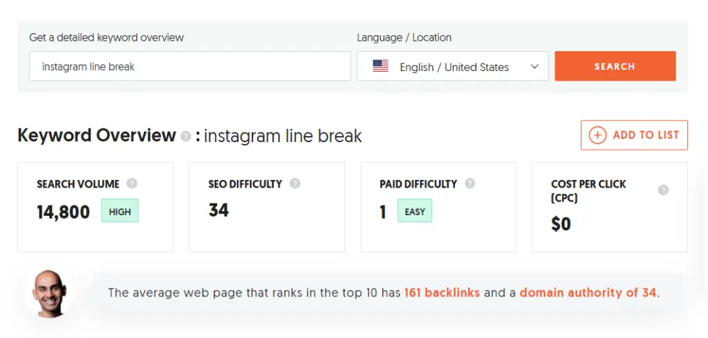708x338 pixels.
Task: Select English / United States option text
Action: [454, 67]
